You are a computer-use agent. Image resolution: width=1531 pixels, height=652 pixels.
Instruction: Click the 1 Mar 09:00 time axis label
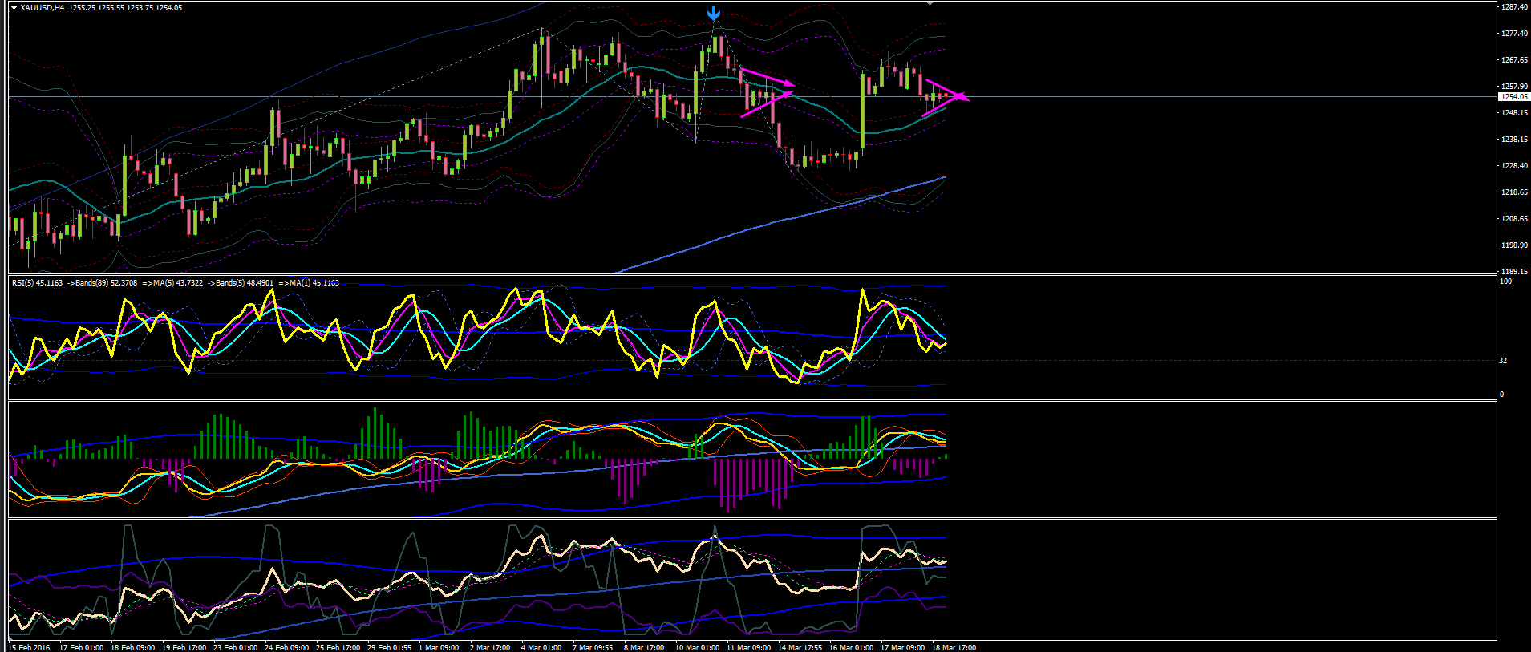pyautogui.click(x=439, y=647)
